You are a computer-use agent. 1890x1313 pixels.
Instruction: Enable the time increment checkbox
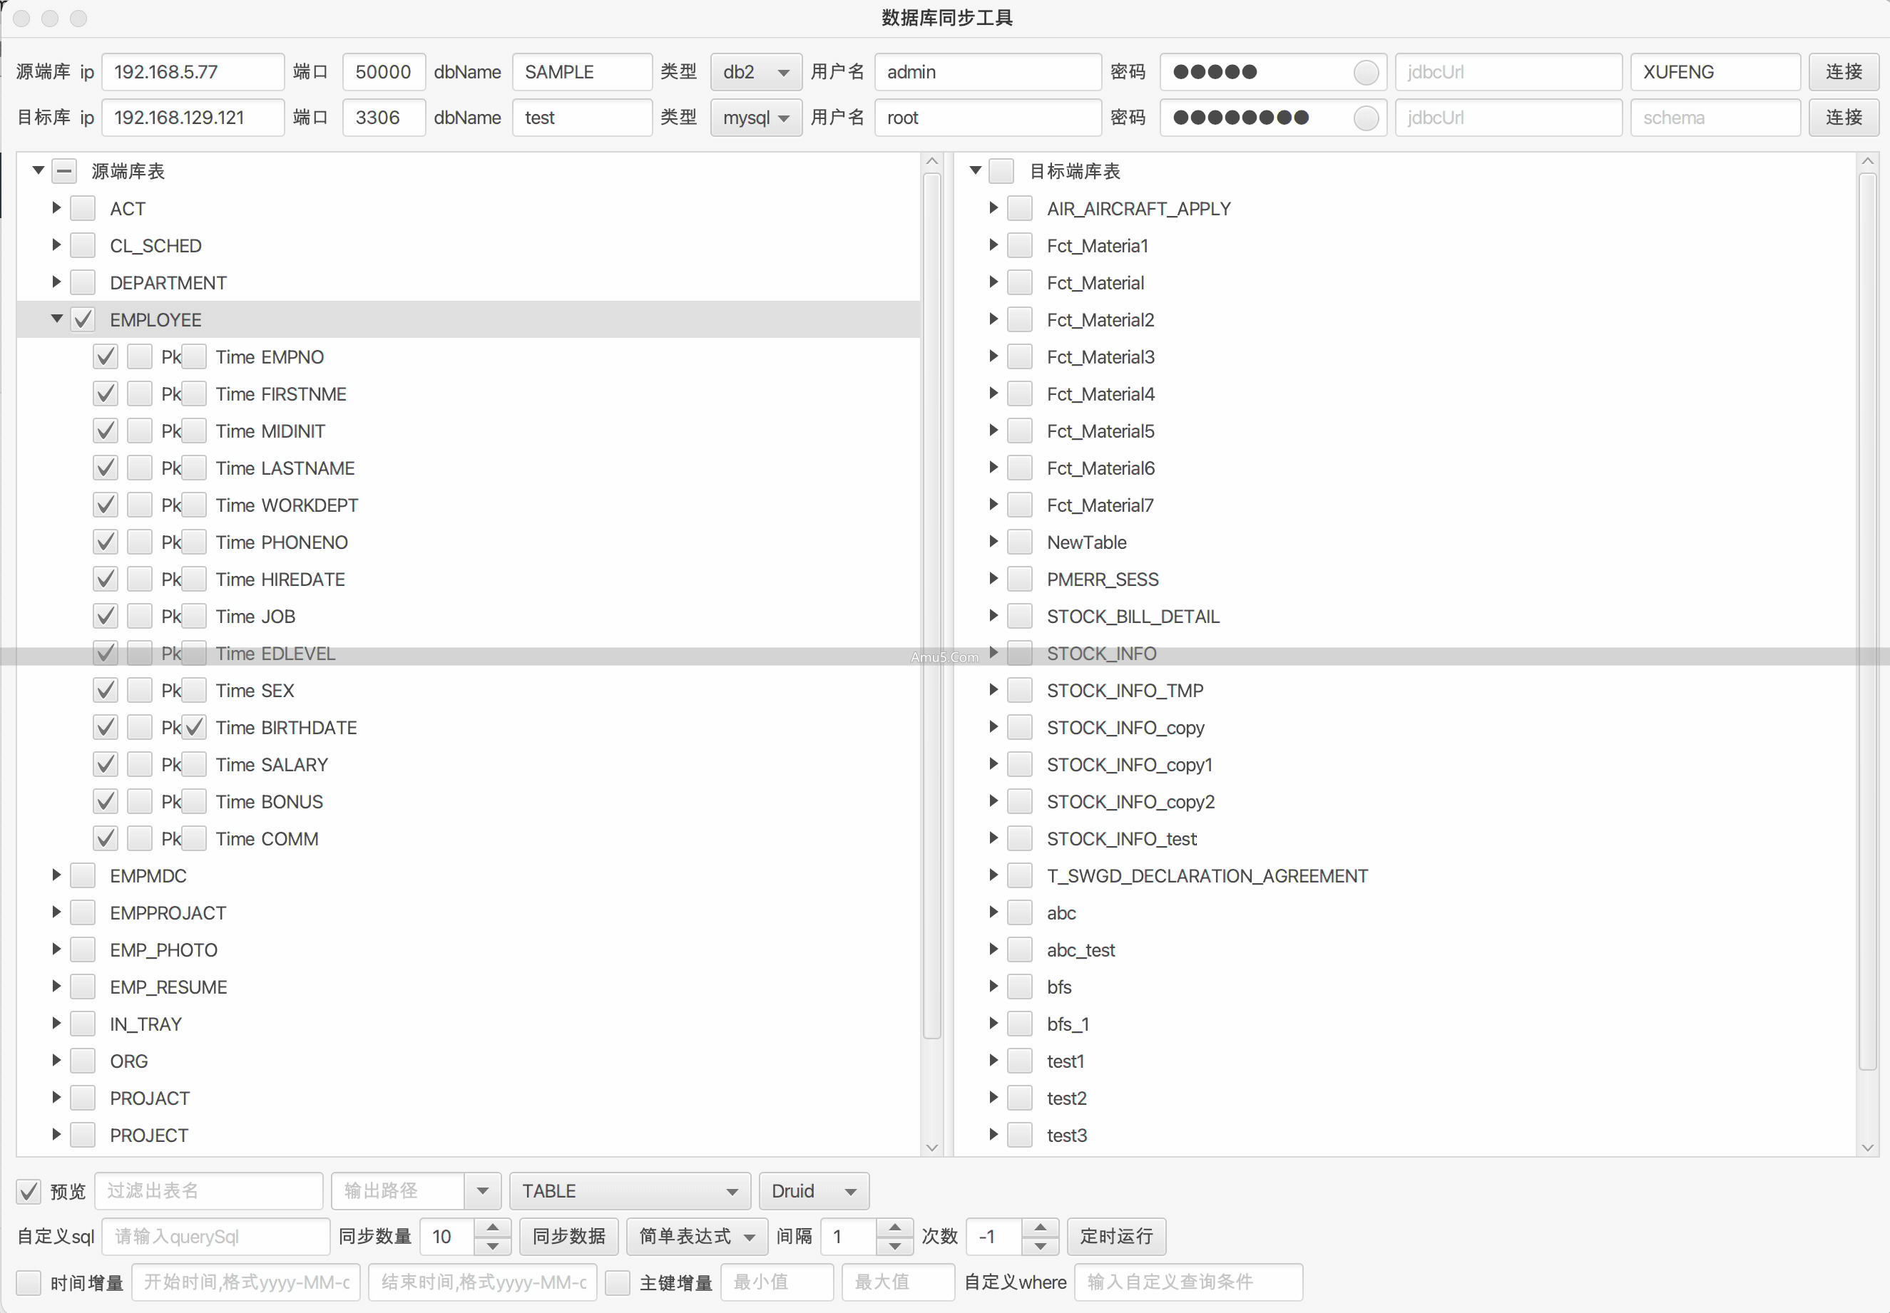point(29,1282)
